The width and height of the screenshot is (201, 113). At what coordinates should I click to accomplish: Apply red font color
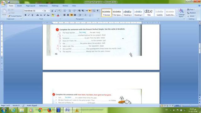coord(58,15)
